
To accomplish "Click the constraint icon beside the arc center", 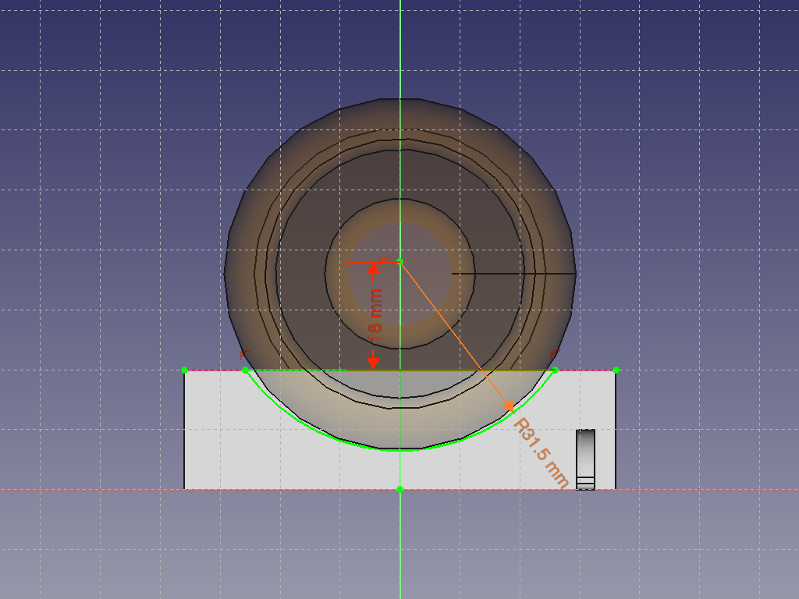I will pos(385,261).
